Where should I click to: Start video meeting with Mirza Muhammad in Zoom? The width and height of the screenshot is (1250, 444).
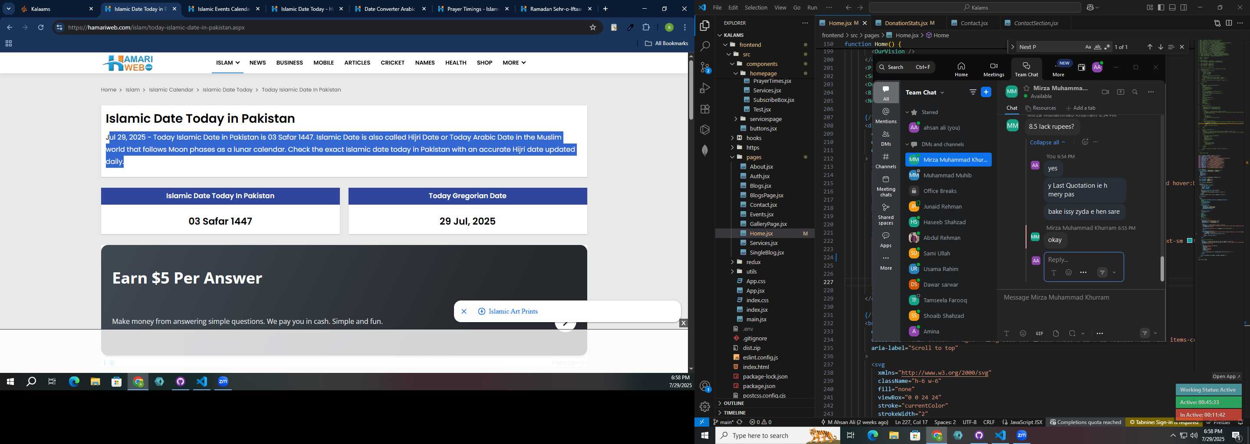[1105, 92]
